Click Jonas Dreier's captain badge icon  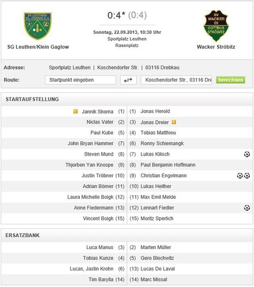pos(174,122)
